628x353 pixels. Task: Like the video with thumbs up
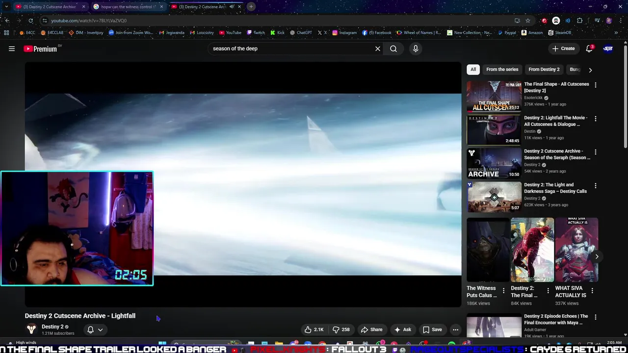(314, 329)
